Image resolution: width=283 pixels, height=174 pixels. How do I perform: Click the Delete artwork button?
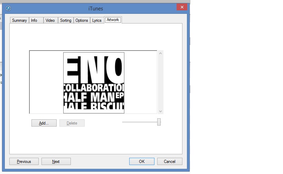coord(72,123)
